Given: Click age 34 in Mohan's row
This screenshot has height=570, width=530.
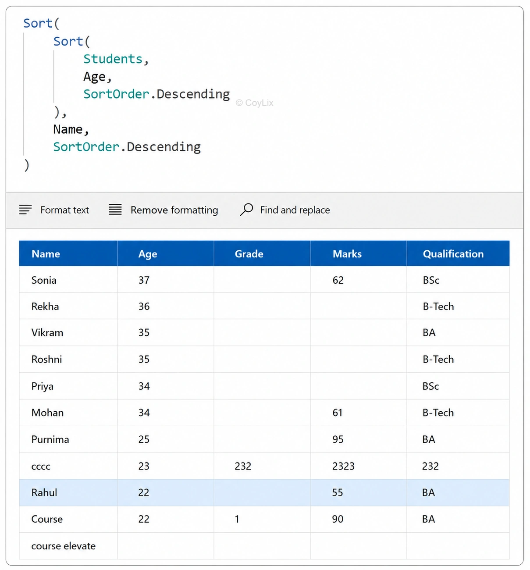Looking at the screenshot, I should click(x=144, y=413).
